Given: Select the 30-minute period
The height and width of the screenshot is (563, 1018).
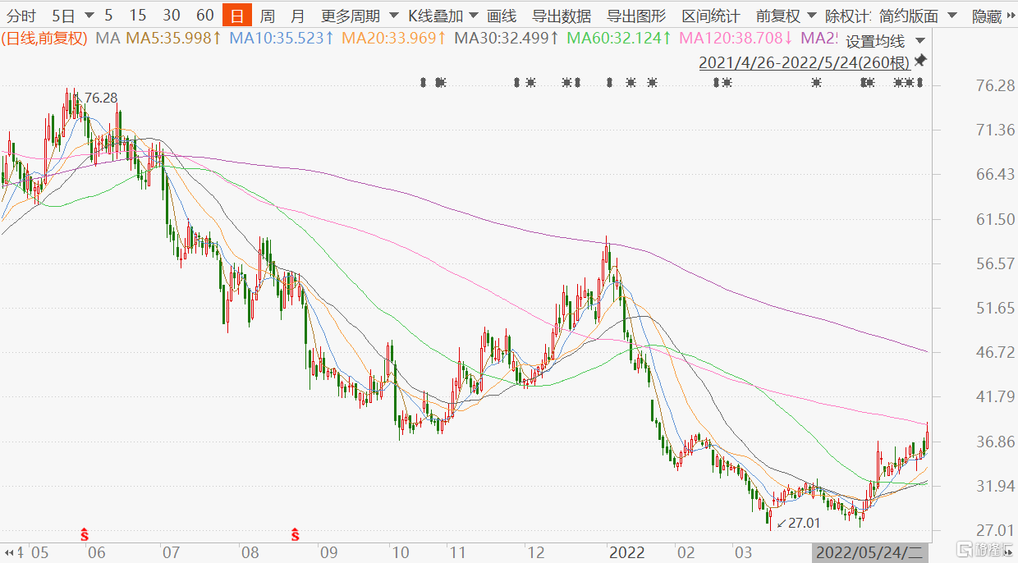Looking at the screenshot, I should [x=172, y=16].
